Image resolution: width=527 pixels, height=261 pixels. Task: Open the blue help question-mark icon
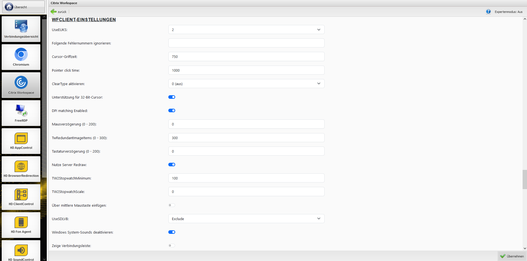(x=488, y=12)
